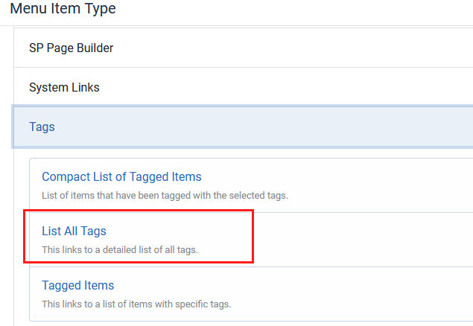
Task: Choose the Tagged Items menu type
Action: pyautogui.click(x=77, y=285)
